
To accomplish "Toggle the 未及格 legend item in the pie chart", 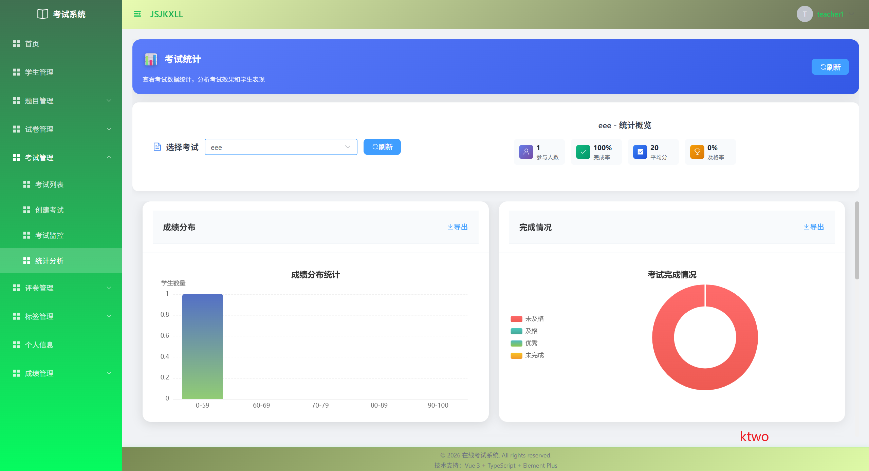I will [x=527, y=319].
